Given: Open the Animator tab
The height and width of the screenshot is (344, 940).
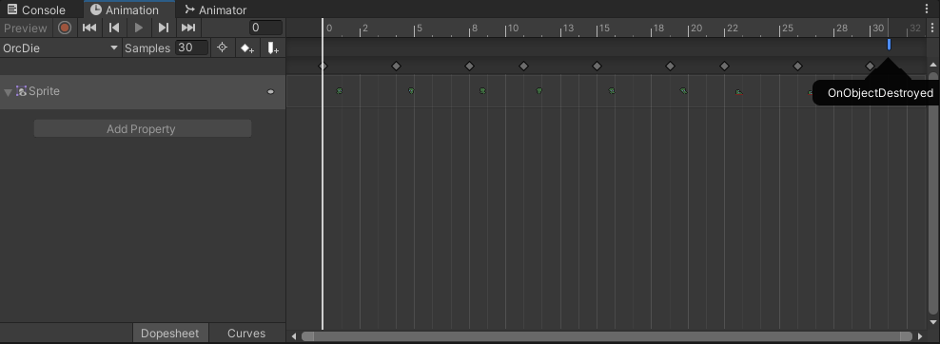Looking at the screenshot, I should click(x=216, y=10).
